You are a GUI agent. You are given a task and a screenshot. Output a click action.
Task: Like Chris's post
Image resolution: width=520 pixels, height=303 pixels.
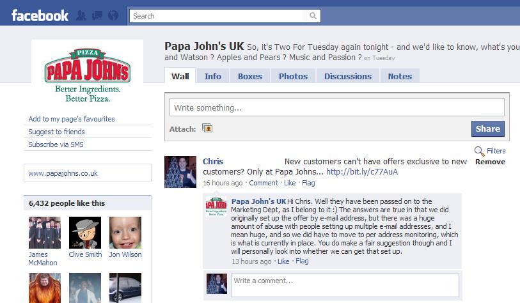click(x=290, y=183)
